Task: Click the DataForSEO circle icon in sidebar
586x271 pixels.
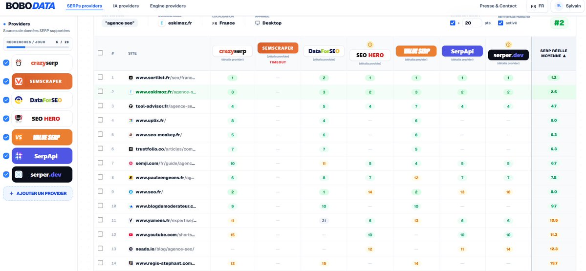Action: pos(19,100)
